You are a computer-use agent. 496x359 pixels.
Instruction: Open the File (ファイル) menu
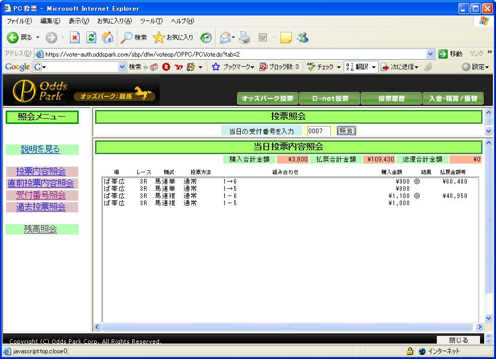click(20, 21)
